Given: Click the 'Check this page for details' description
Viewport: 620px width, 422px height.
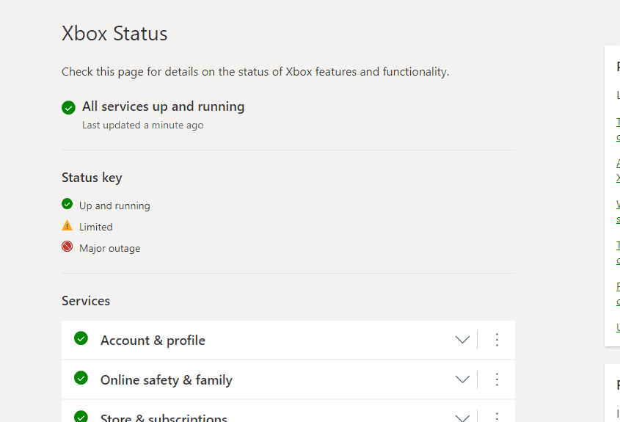Looking at the screenshot, I should click(x=255, y=72).
